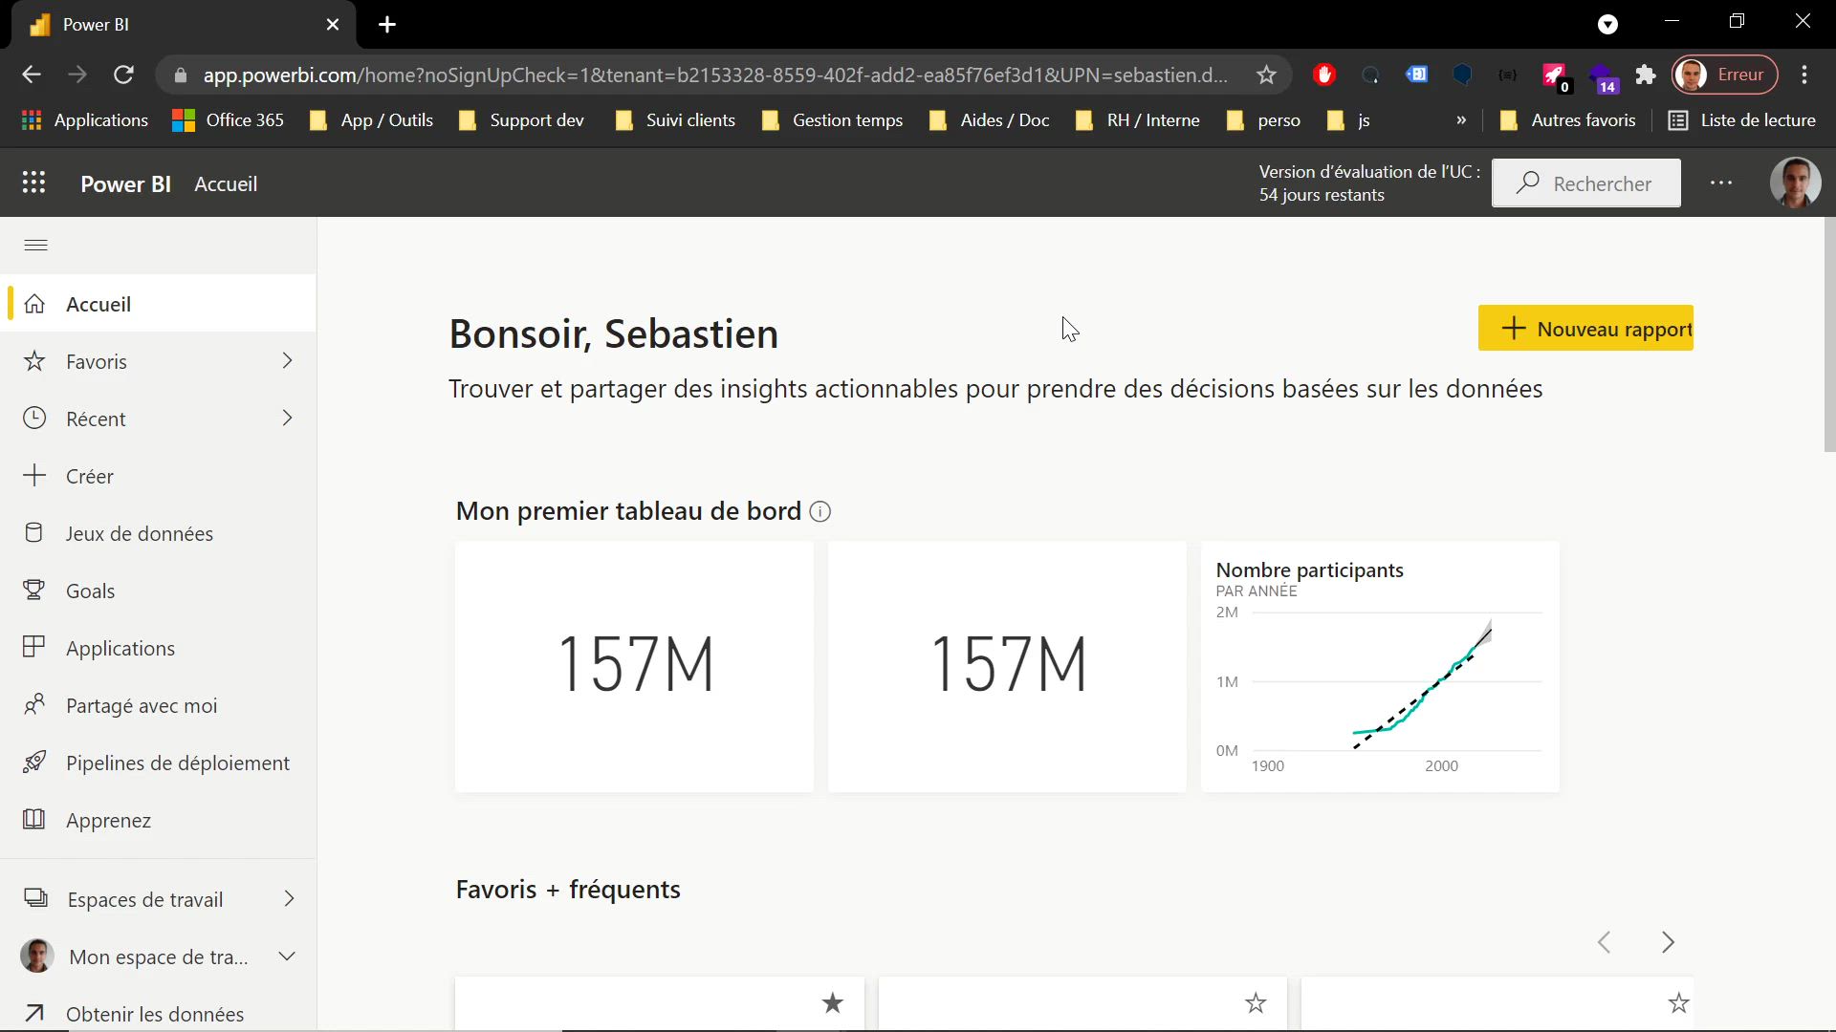1836x1032 pixels.
Task: Open the user profile avatar in header
Action: (1795, 183)
